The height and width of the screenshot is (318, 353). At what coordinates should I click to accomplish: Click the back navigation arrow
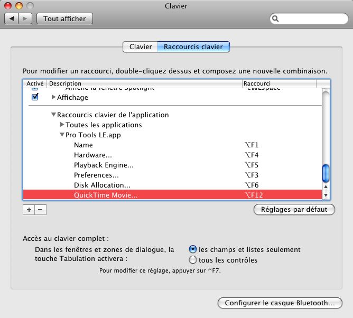(12, 18)
